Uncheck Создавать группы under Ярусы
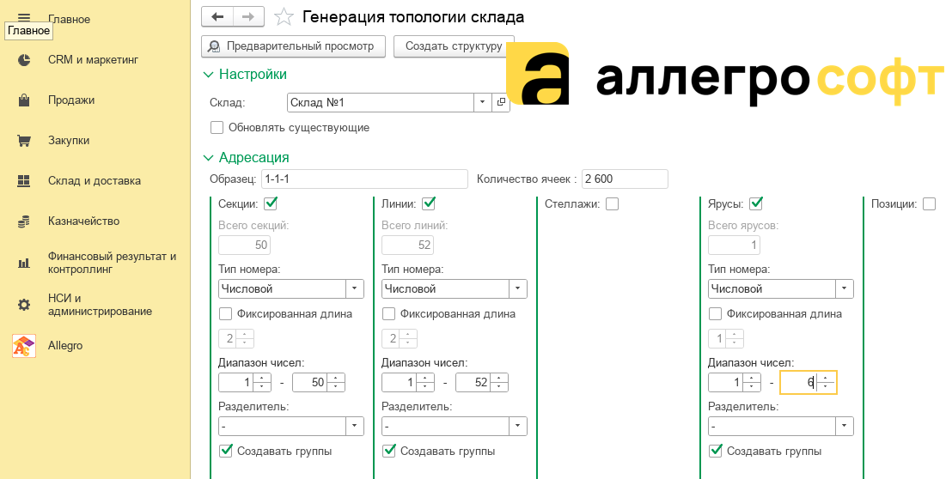The height and width of the screenshot is (479, 952). pyautogui.click(x=716, y=452)
